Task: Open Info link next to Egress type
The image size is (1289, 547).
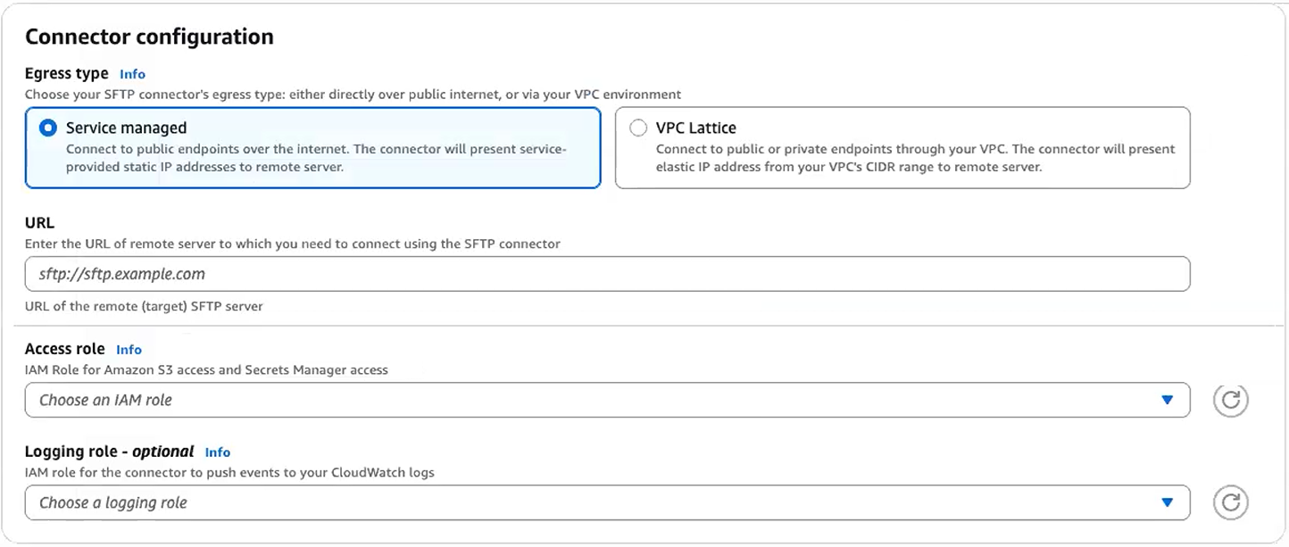Action: pos(132,74)
